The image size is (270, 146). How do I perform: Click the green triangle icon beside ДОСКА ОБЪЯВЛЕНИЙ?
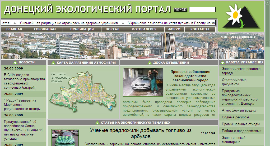coord(150,63)
